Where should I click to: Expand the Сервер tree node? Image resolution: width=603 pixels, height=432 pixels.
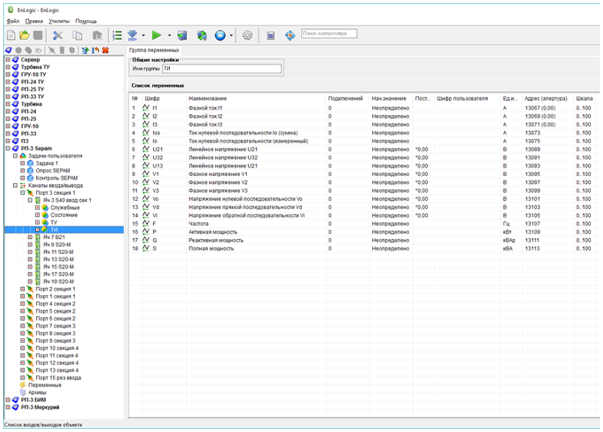(8, 59)
